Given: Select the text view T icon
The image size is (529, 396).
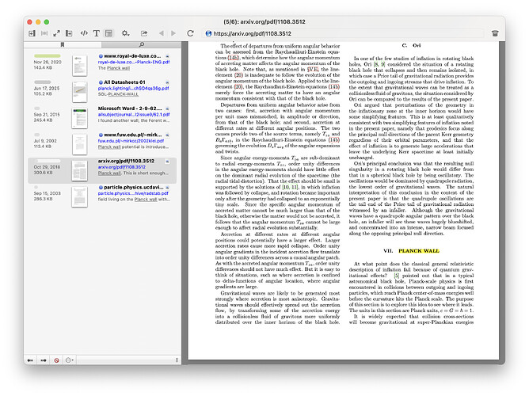Looking at the screenshot, I should [96, 34].
